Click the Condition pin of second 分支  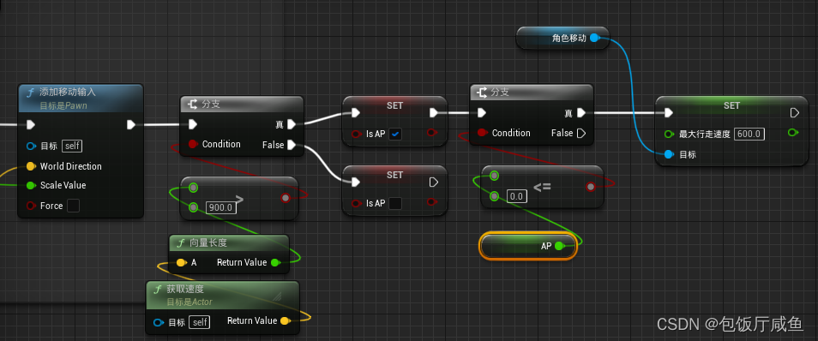click(x=483, y=133)
